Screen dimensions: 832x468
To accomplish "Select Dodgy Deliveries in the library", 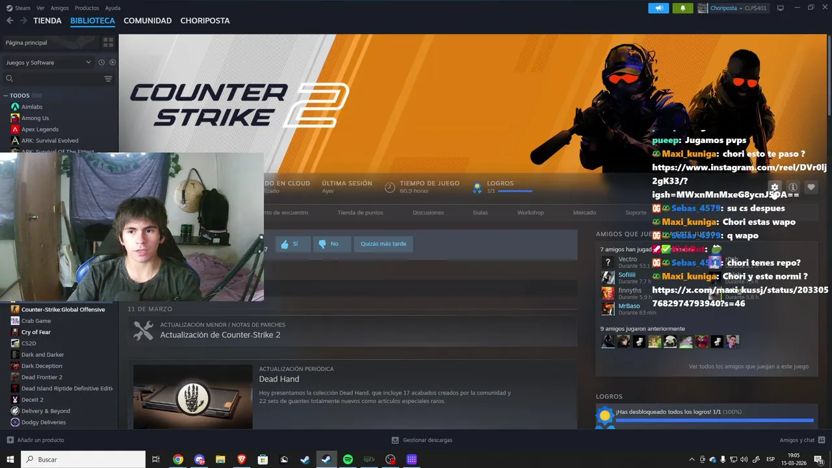I will point(44,422).
